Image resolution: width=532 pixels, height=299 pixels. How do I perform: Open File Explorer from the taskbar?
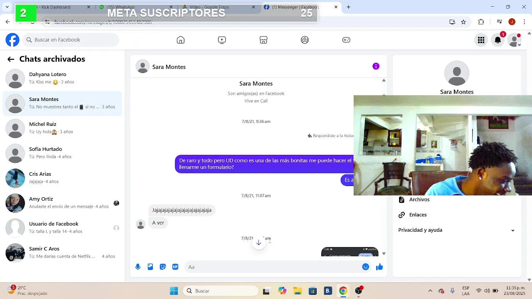click(x=297, y=291)
